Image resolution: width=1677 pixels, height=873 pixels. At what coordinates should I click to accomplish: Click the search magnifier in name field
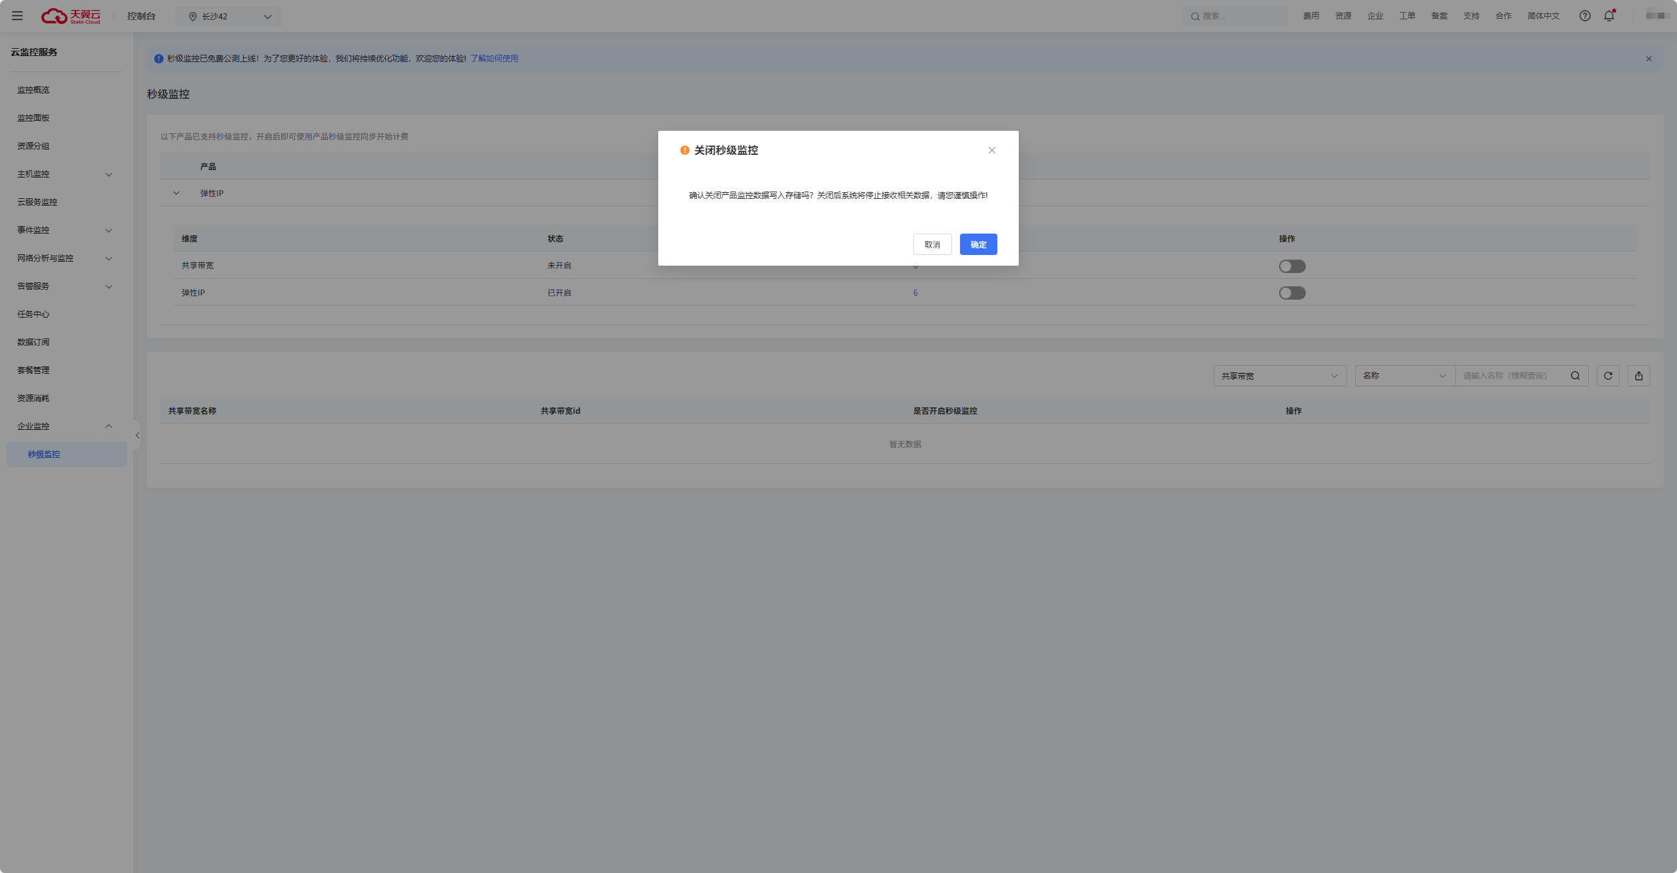(1575, 376)
